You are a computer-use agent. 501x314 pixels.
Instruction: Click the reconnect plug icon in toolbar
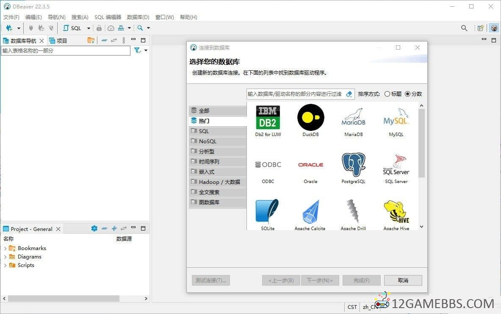tap(41, 28)
